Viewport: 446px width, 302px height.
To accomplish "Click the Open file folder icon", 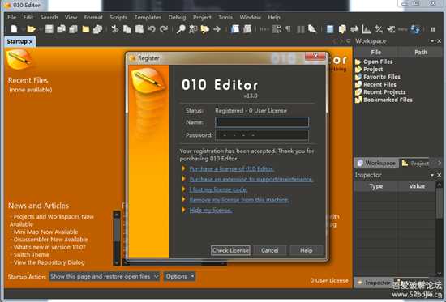I will [x=31, y=29].
